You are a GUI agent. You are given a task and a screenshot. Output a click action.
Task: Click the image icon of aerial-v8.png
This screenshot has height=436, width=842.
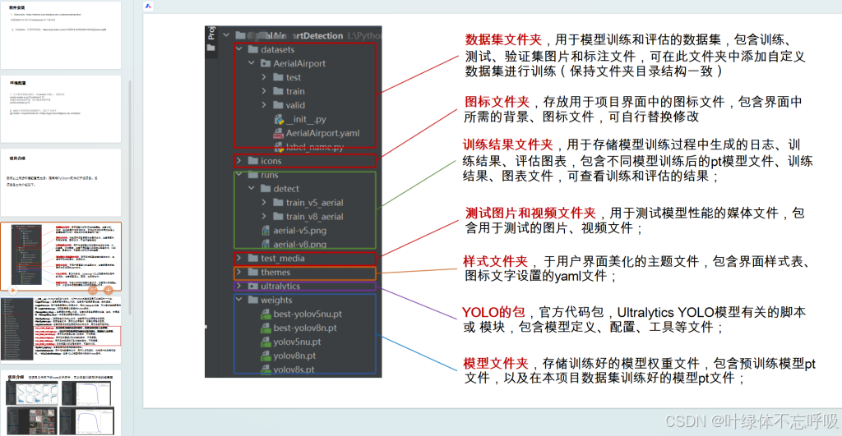pyautogui.click(x=266, y=245)
